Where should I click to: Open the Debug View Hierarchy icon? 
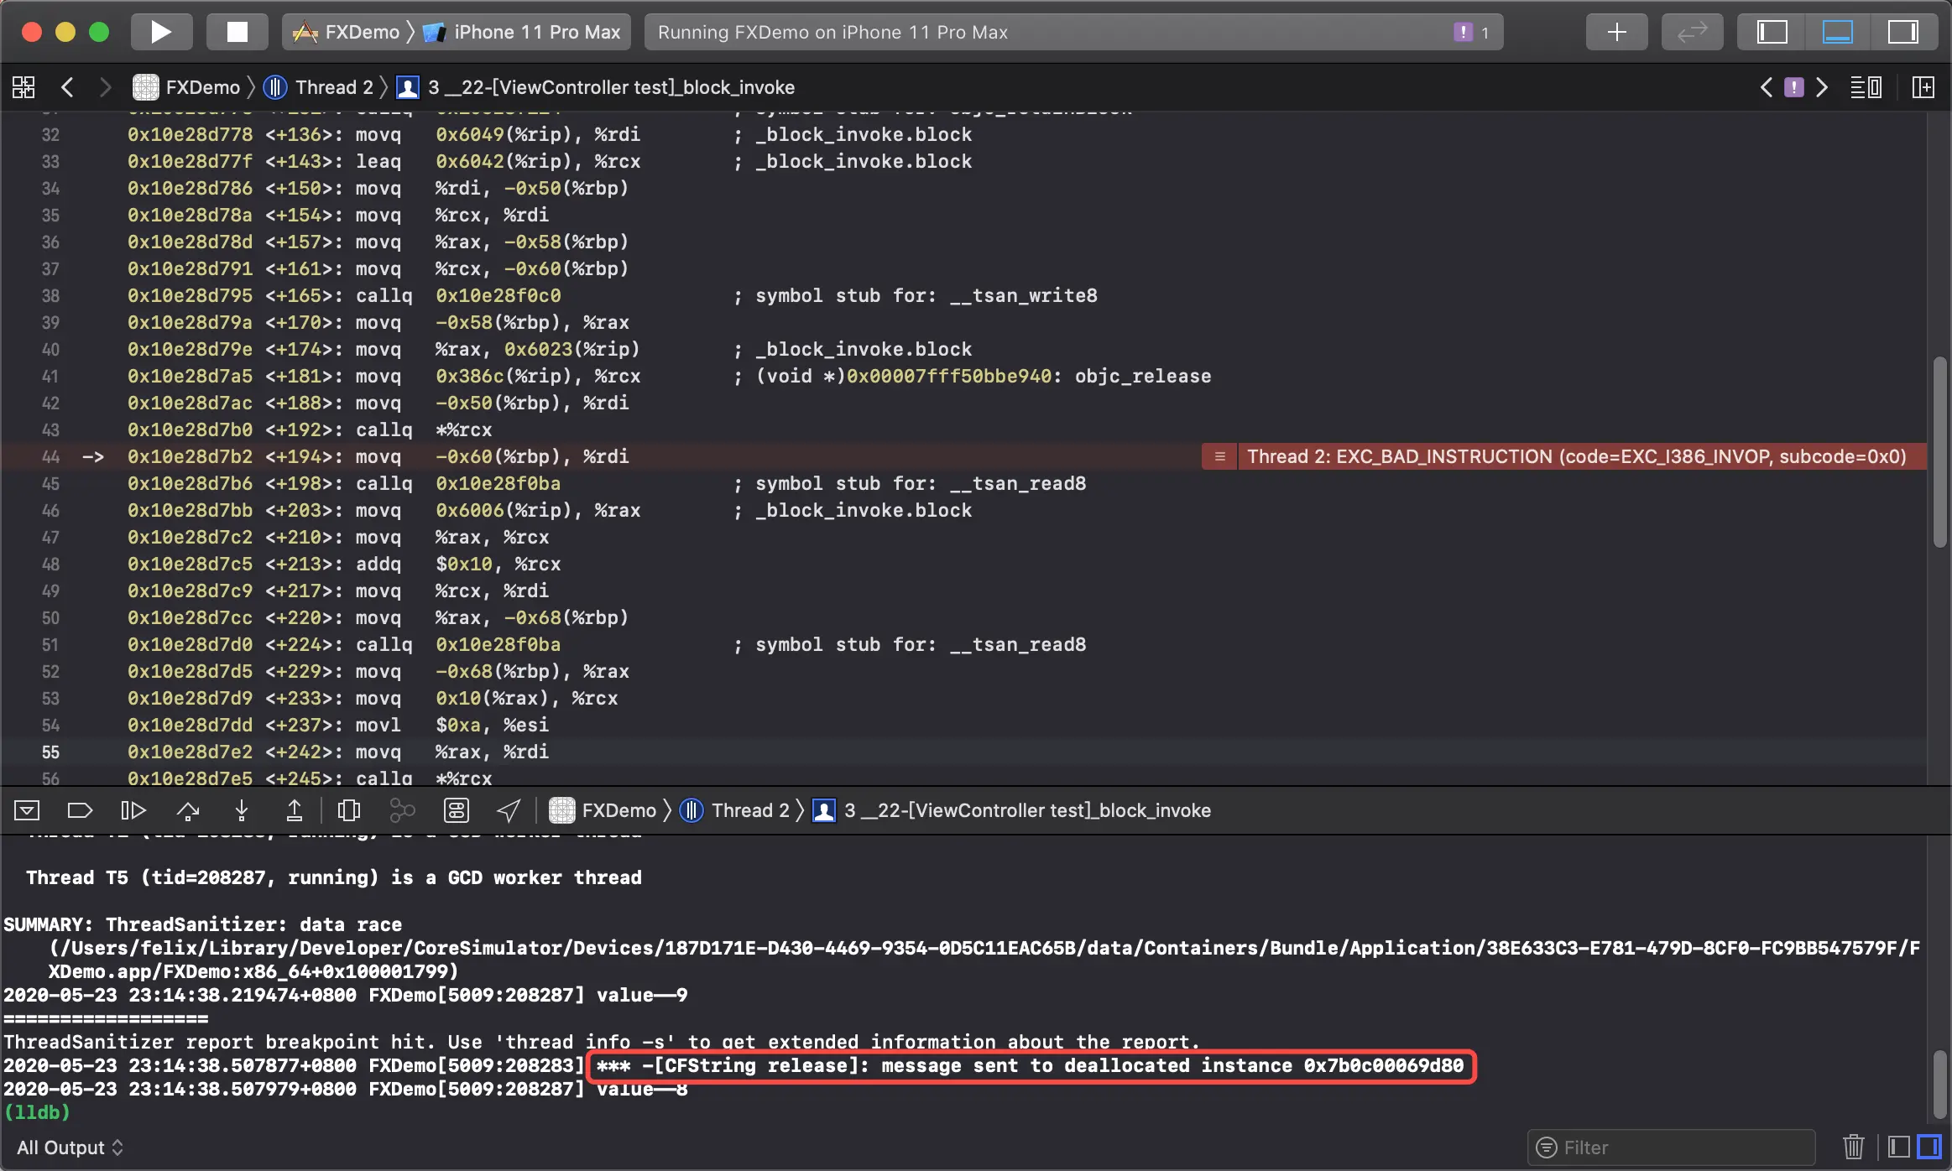[348, 810]
